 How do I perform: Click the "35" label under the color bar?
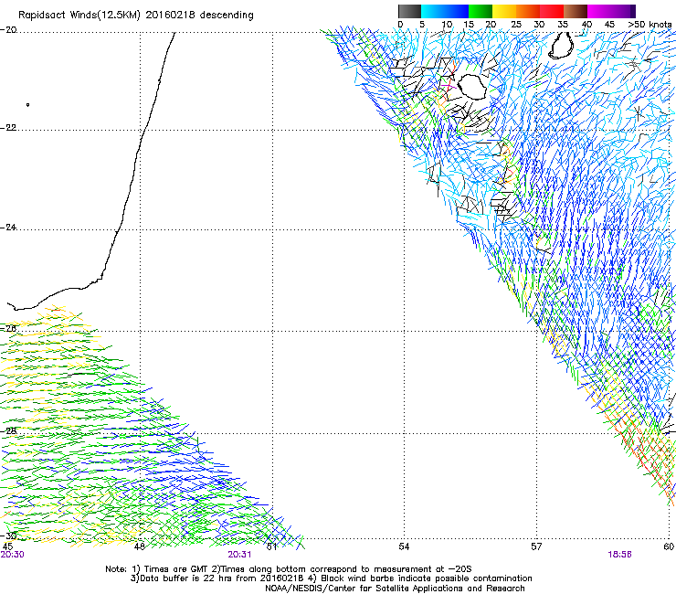click(563, 25)
